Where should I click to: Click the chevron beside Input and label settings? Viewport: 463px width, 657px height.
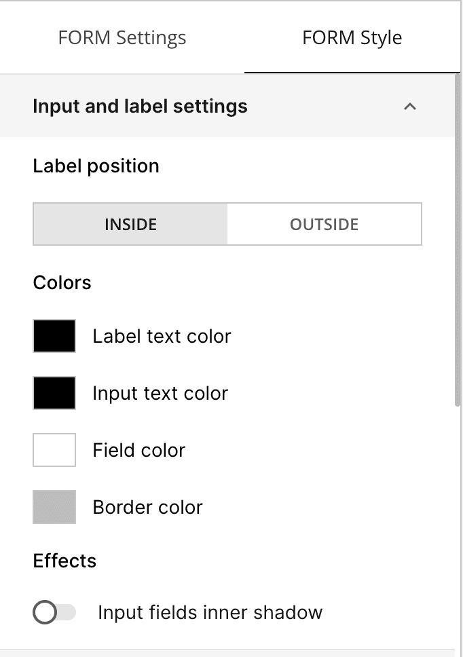click(x=410, y=107)
